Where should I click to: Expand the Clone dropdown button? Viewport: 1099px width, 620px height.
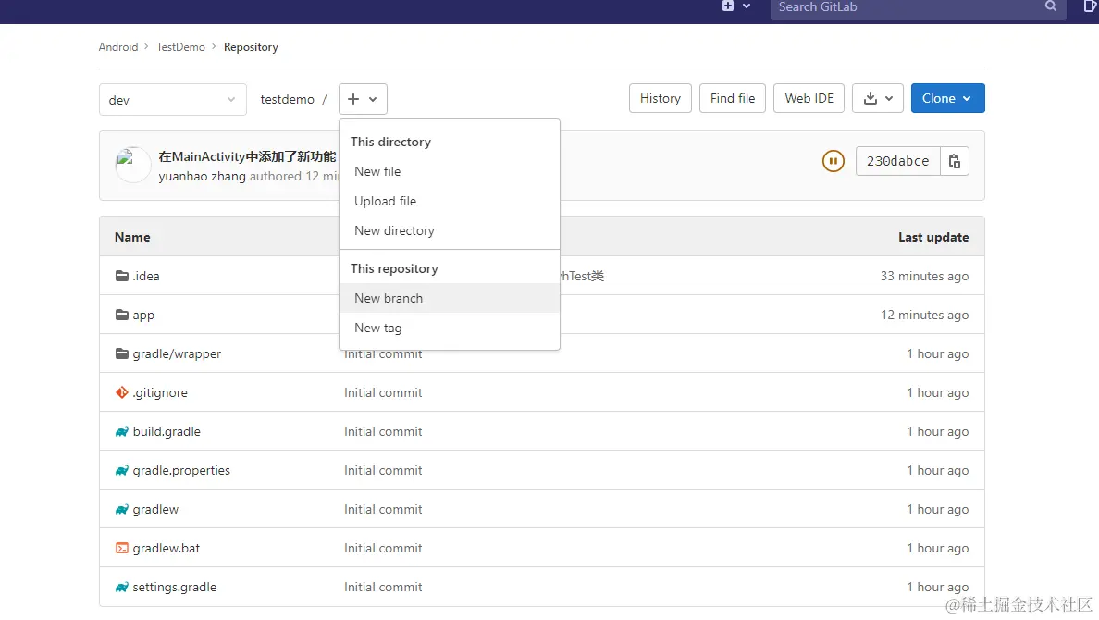coord(947,98)
